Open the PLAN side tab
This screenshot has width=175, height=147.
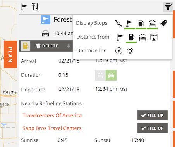pos(10,54)
